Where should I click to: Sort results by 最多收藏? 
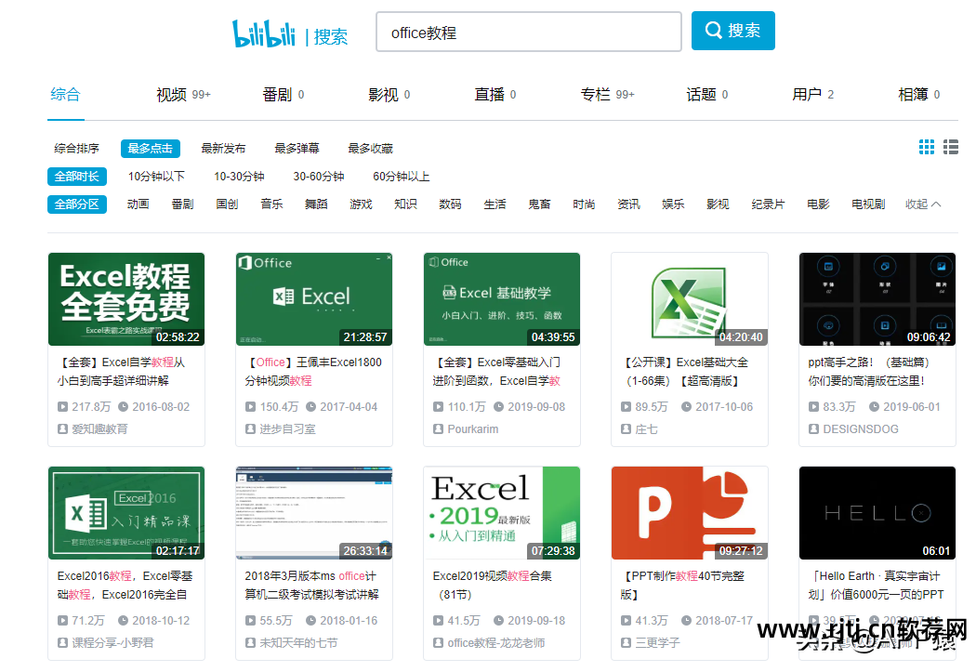tap(370, 148)
